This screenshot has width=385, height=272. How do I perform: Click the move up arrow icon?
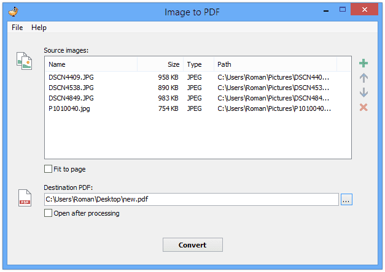[364, 78]
